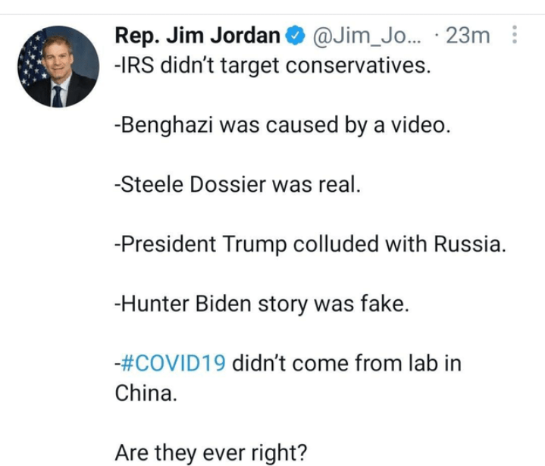The height and width of the screenshot is (466, 545).
Task: Open the tweet's three-dot more options menu
Action: pos(515,36)
